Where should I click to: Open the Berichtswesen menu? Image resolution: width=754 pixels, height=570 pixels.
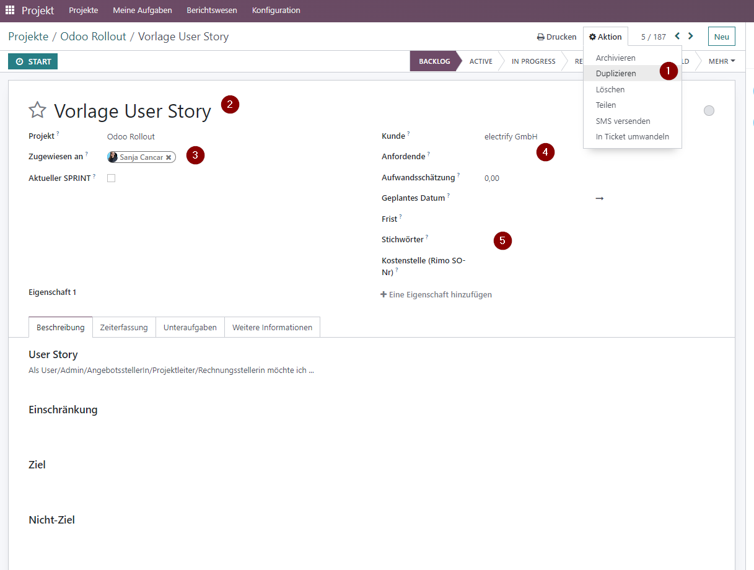(x=212, y=11)
